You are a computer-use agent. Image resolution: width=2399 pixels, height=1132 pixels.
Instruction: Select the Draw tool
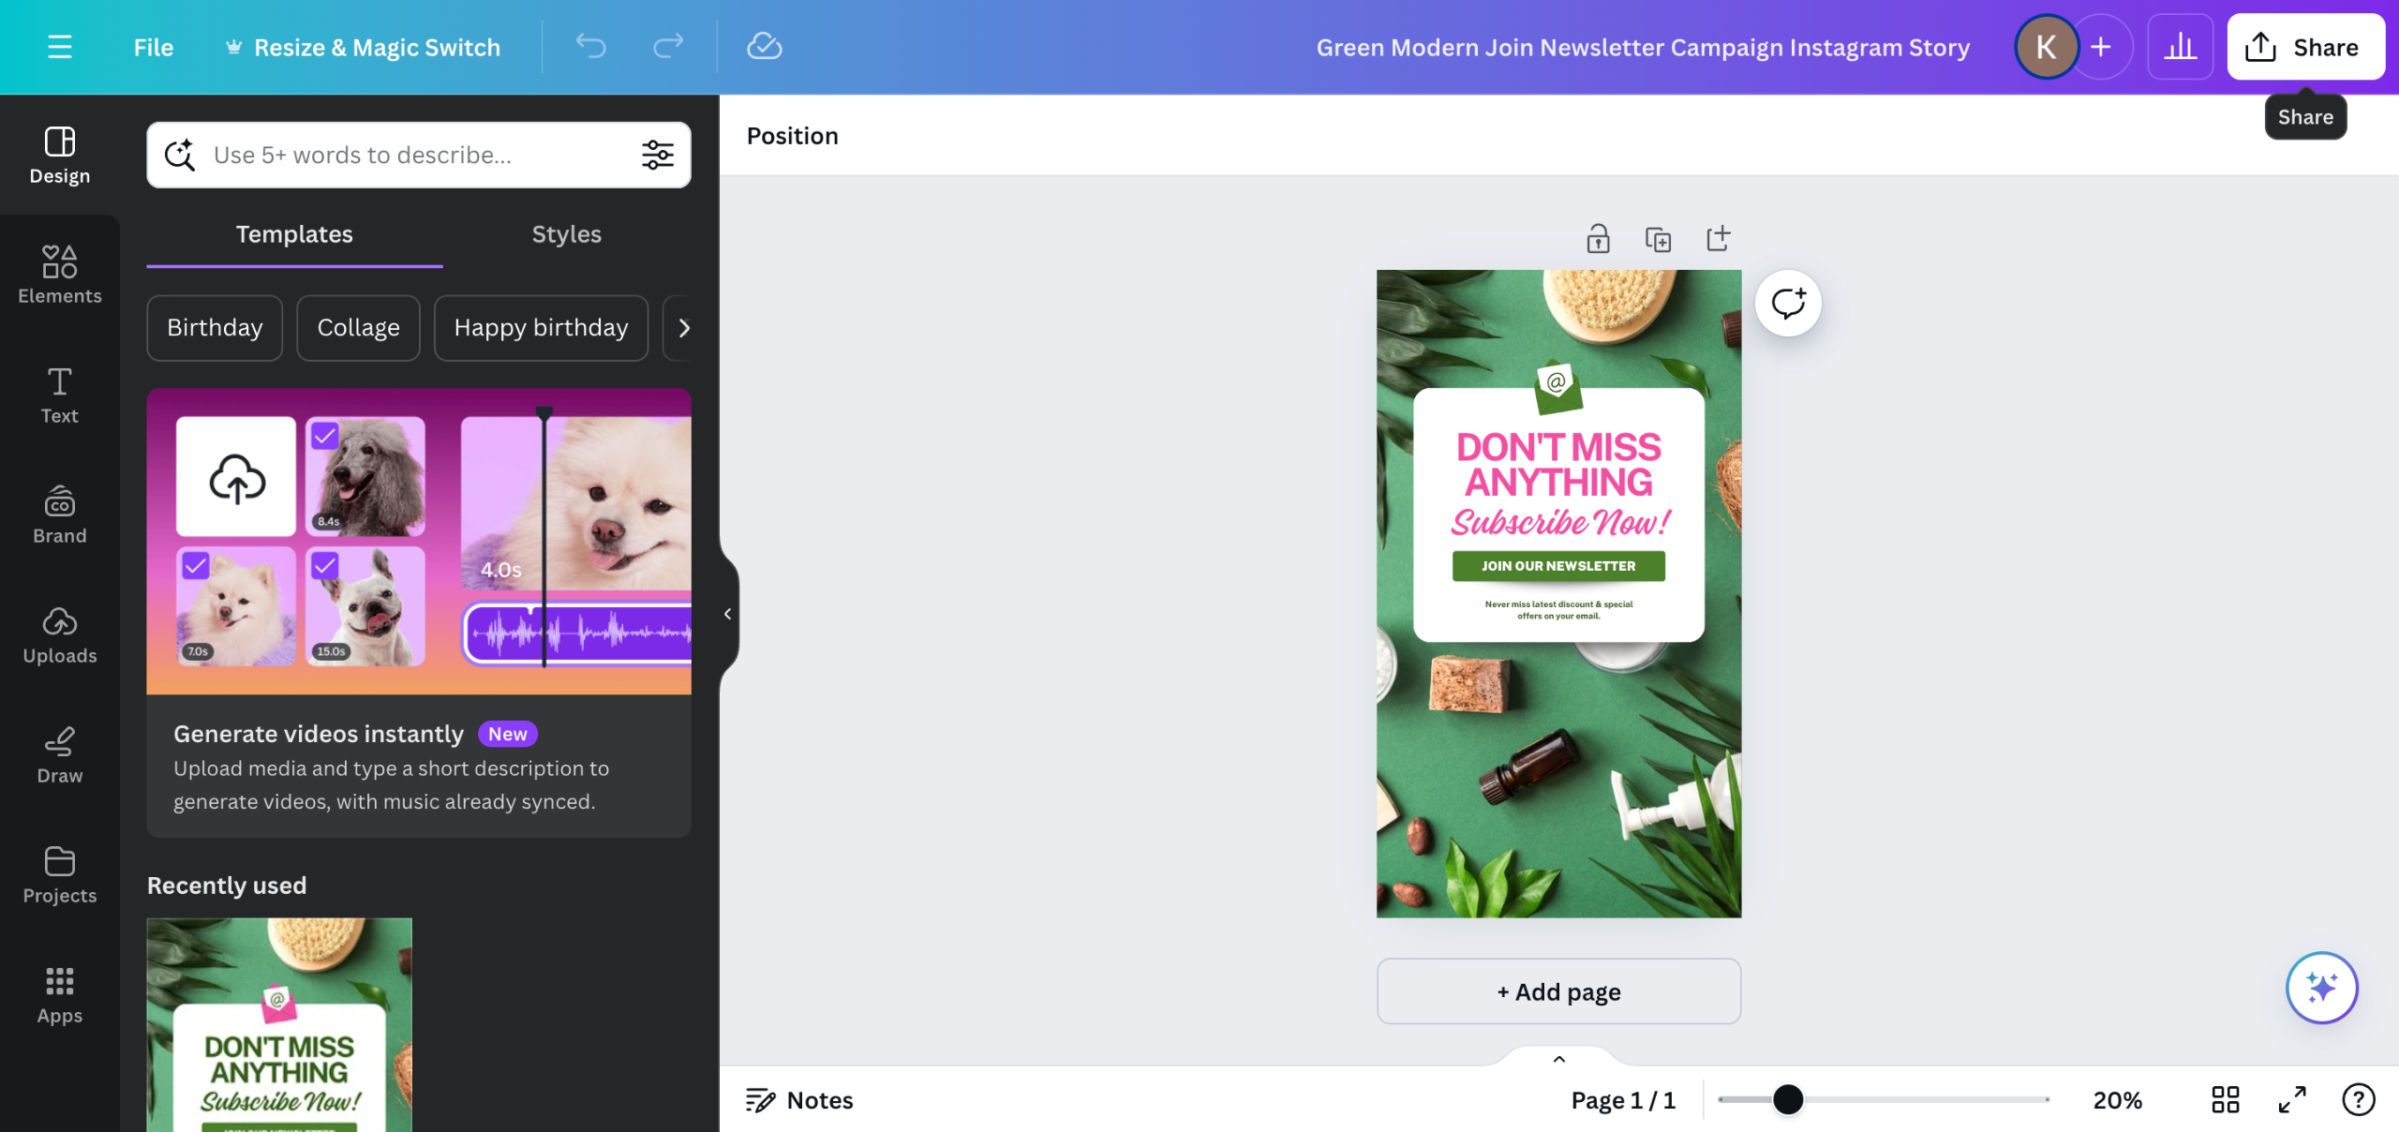click(x=59, y=754)
